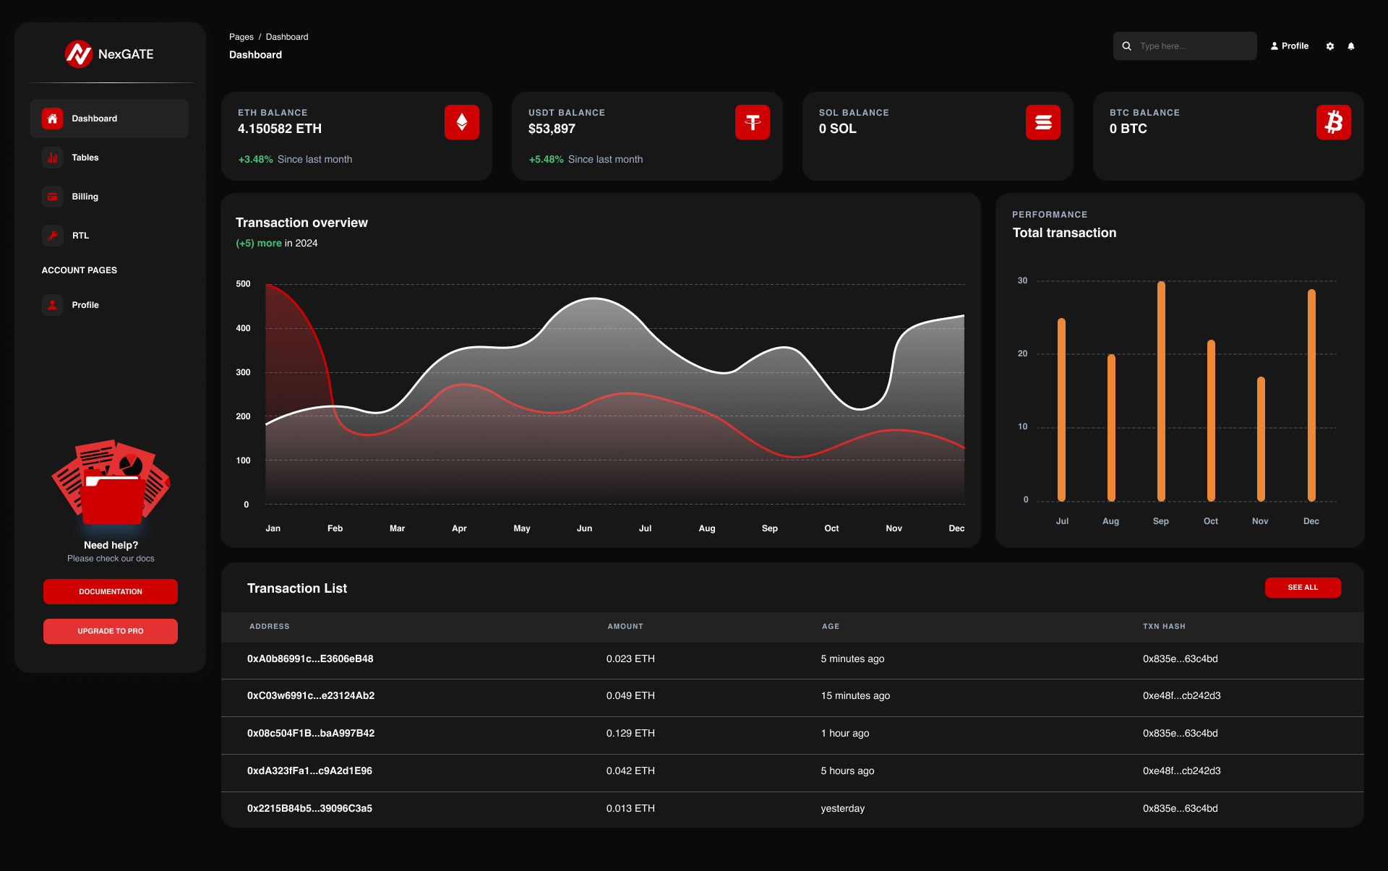Click the Upgrade to Pro button
Image resolution: width=1388 pixels, height=871 pixels.
coord(111,631)
